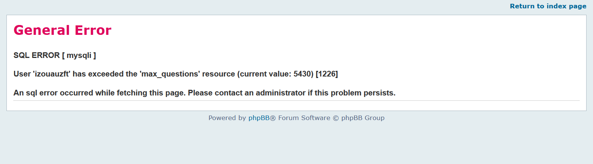The image size is (593, 164).
Task: Open the Return to index page link
Action: (548, 6)
